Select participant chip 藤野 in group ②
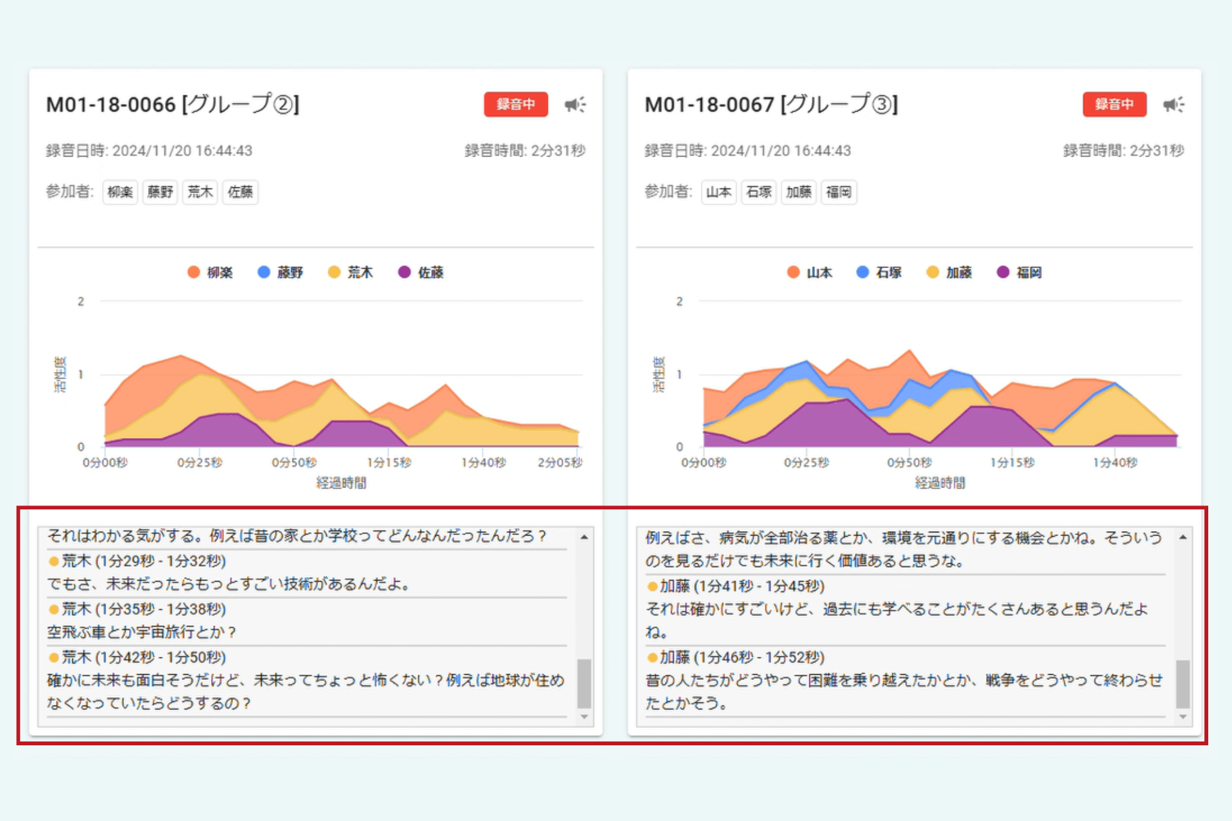Viewport: 1232px width, 821px height. 160,192
